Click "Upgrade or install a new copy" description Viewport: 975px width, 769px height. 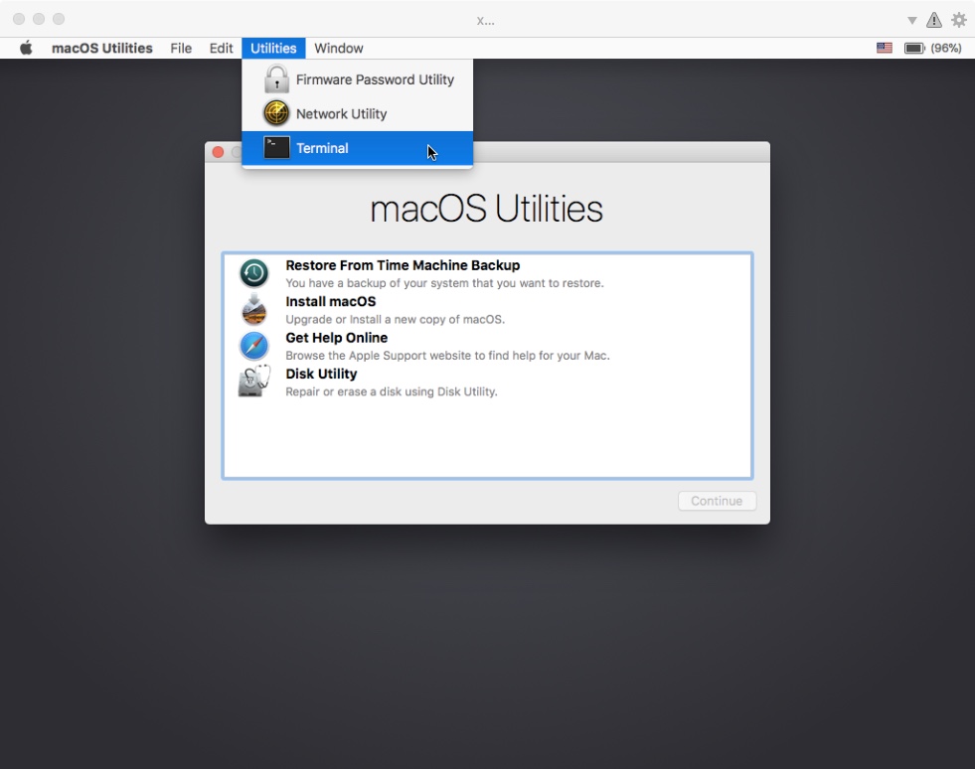(x=395, y=320)
